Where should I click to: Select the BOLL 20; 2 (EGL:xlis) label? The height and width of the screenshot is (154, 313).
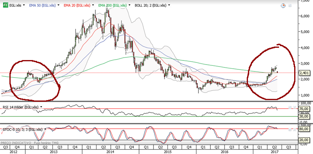coord(151,5)
